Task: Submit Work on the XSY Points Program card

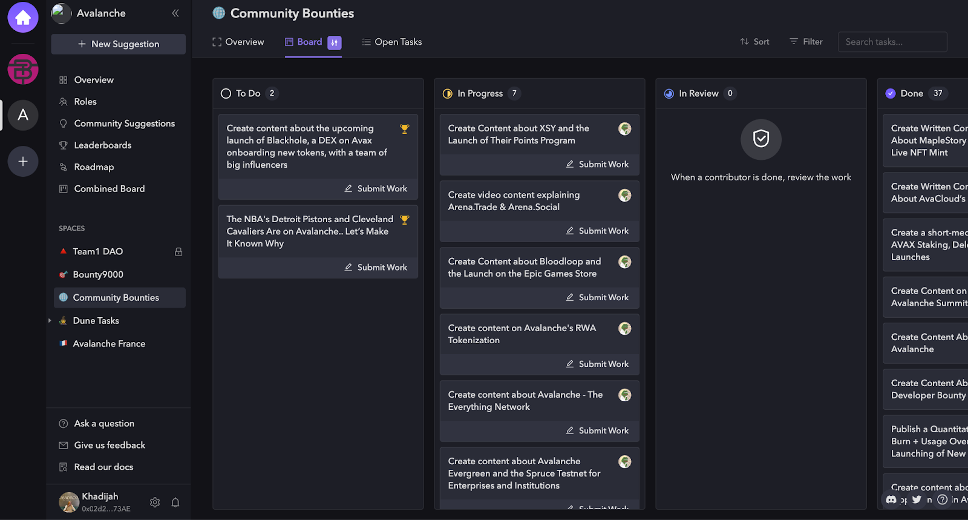Action: pyautogui.click(x=597, y=165)
